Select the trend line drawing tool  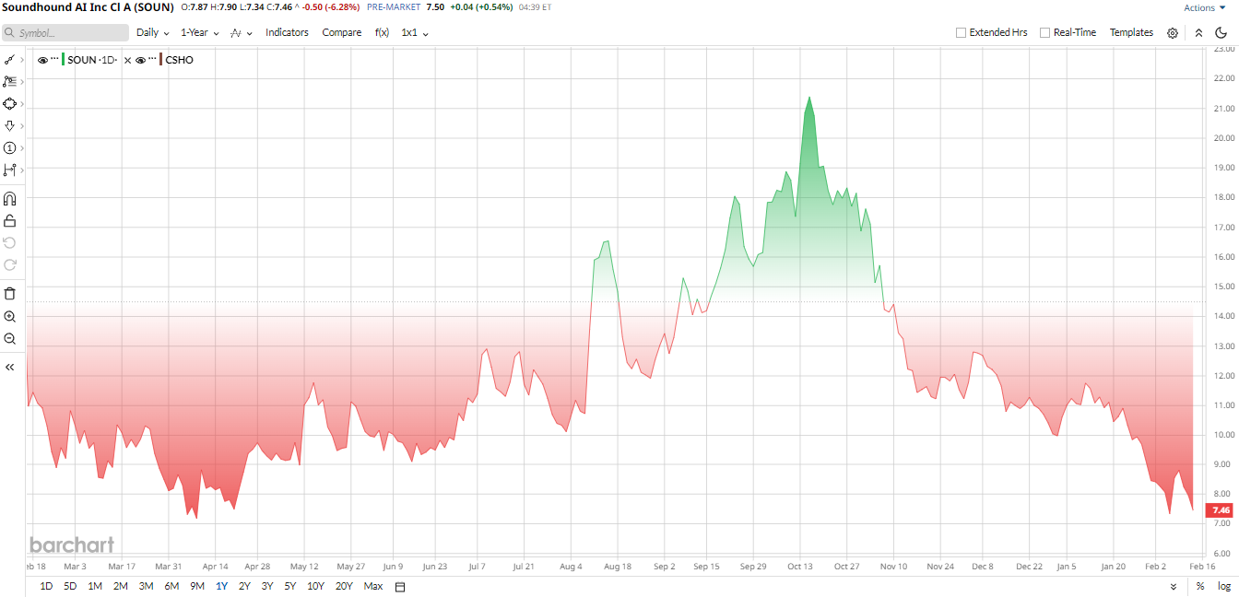[9, 59]
